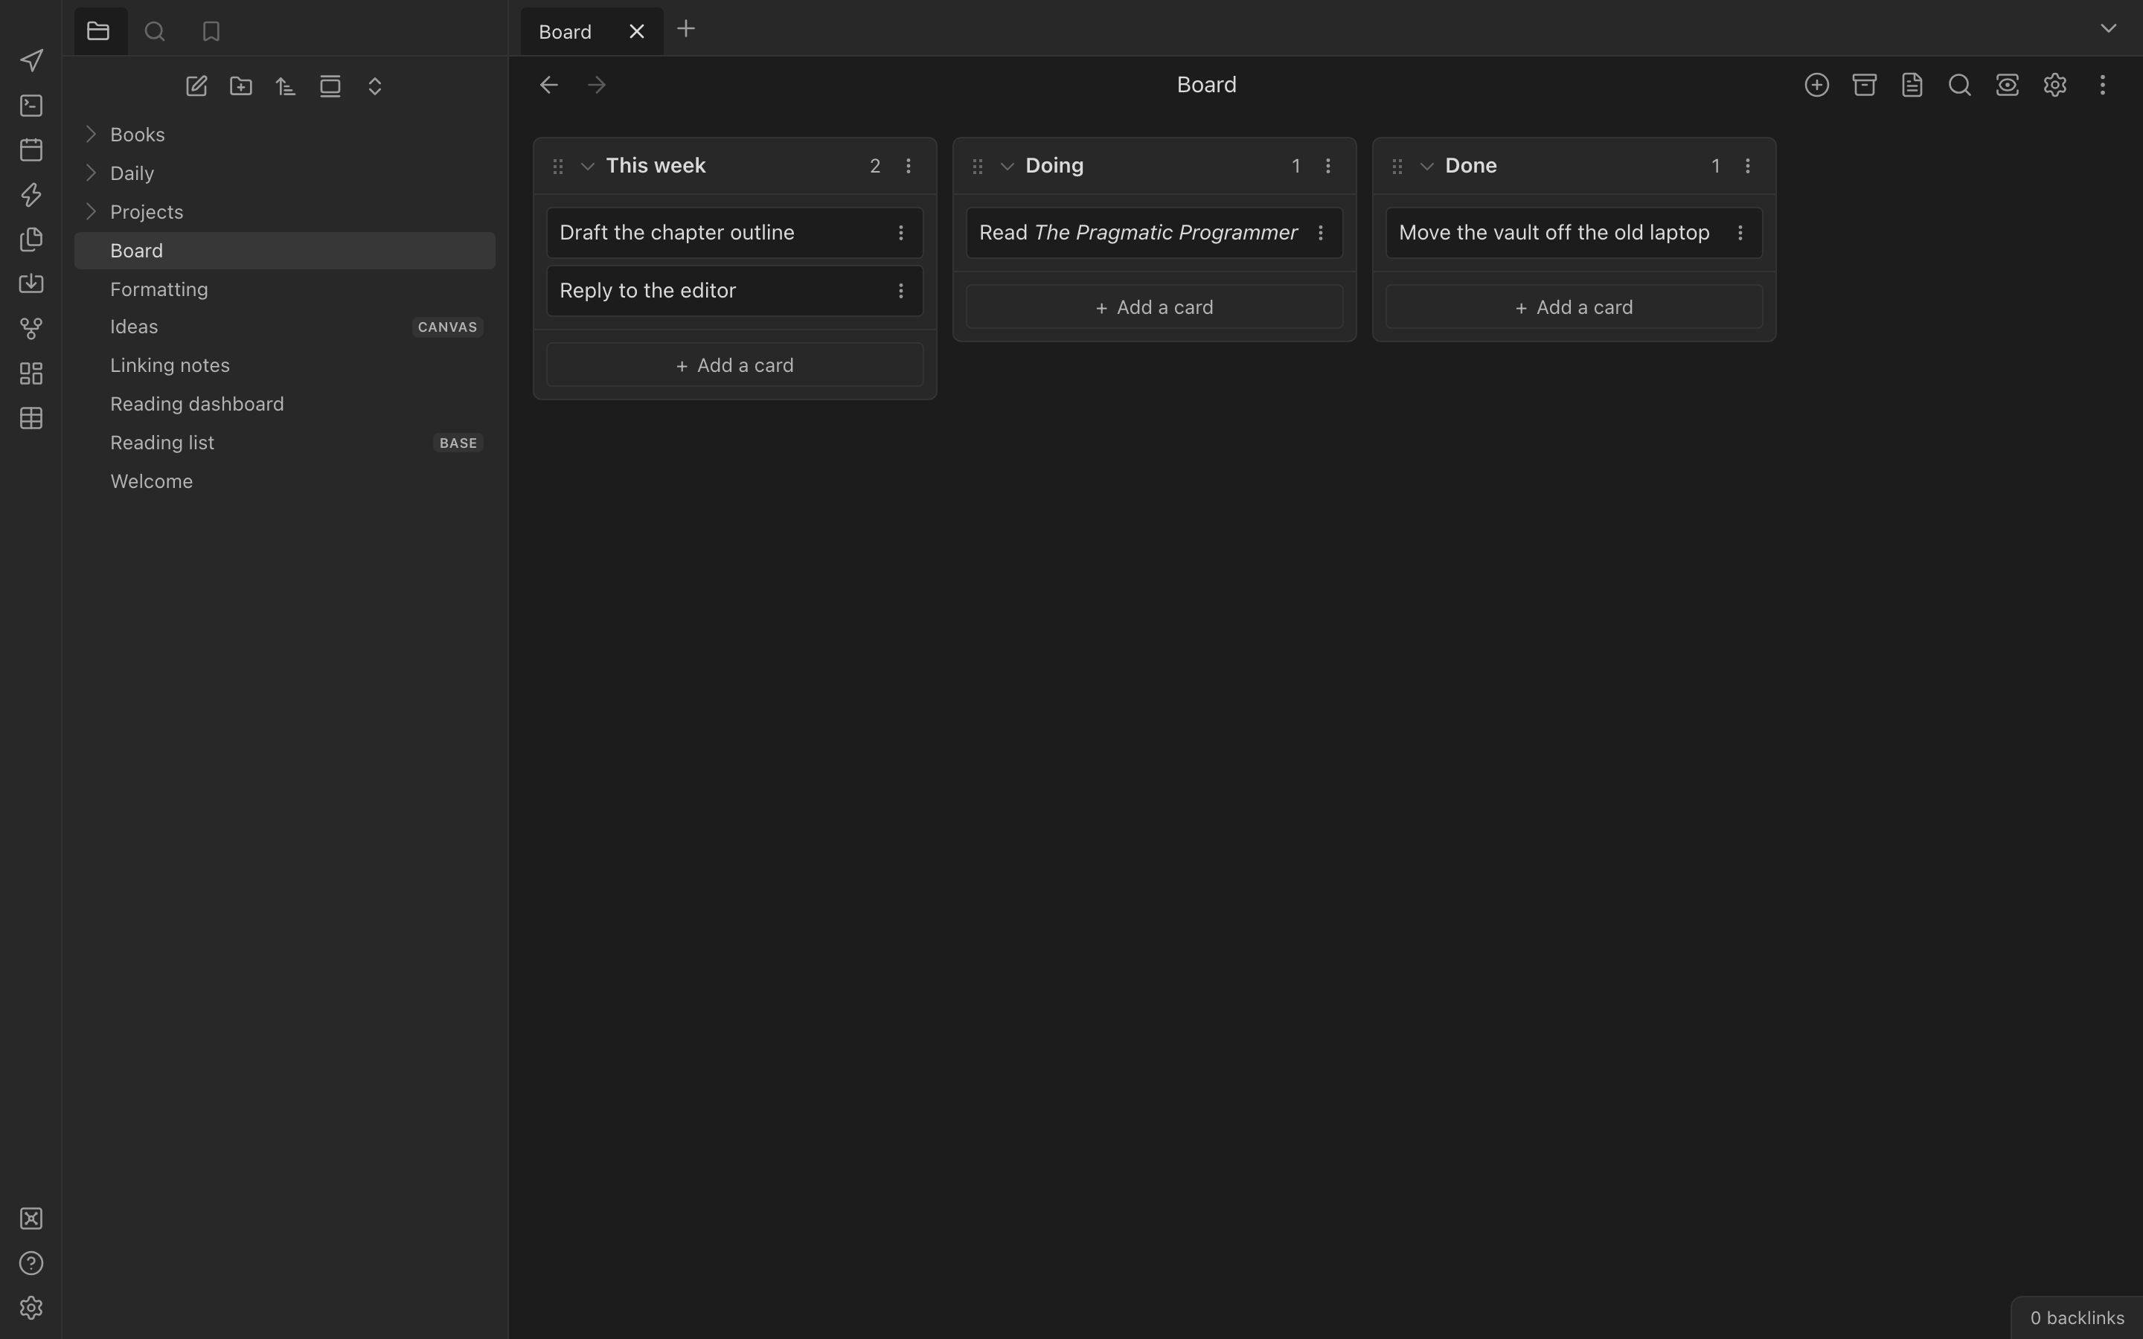
Task: Open menu for Move the vault card
Action: coord(1740,233)
